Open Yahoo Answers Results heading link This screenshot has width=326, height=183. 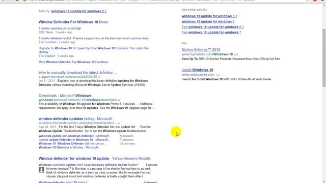pos(94,159)
